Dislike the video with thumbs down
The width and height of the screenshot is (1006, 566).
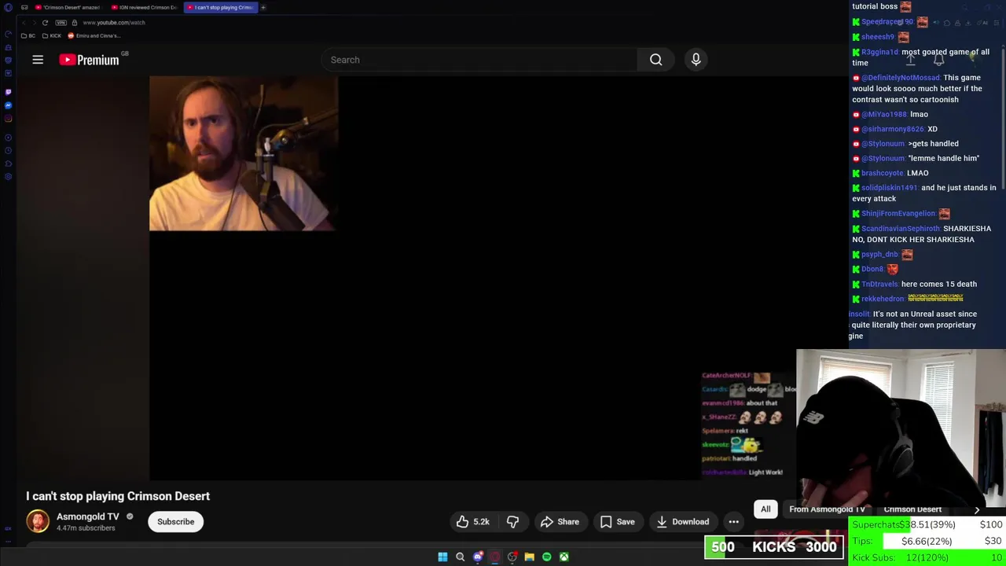[x=512, y=522]
